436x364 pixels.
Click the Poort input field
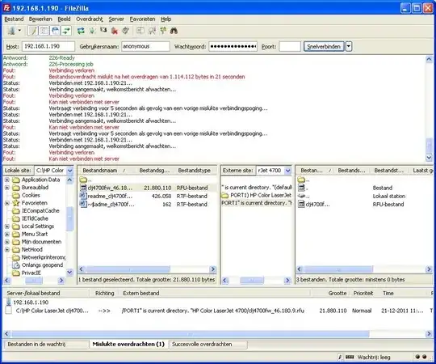[290, 46]
